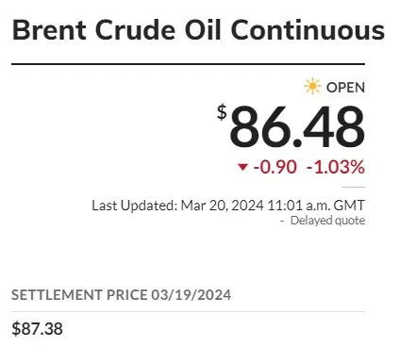Image resolution: width=400 pixels, height=363 pixels.
Task: Select the 03/19/2024 settlement date
Action: [x=192, y=295]
